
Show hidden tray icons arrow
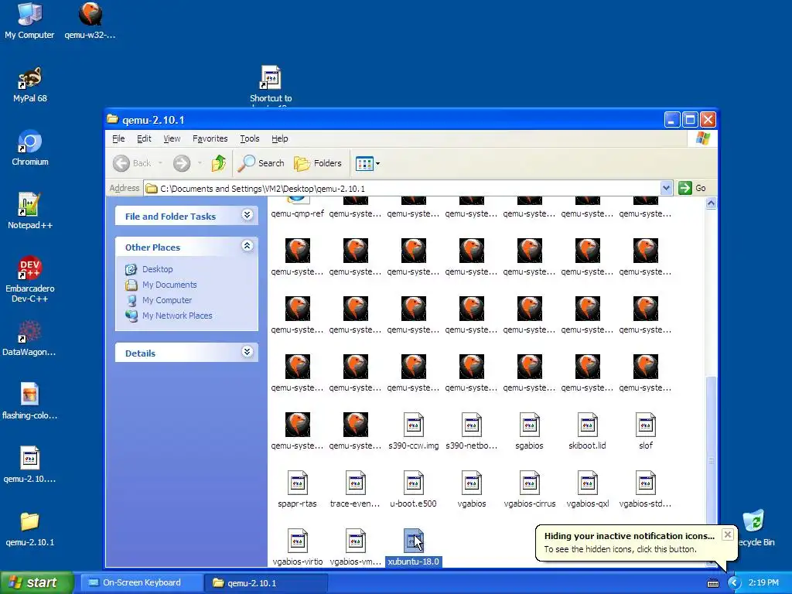(x=734, y=583)
